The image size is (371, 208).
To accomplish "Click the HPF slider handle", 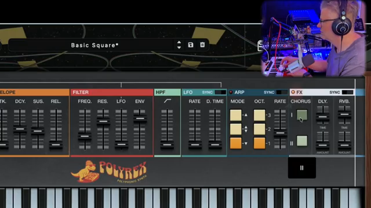I will click(167, 144).
